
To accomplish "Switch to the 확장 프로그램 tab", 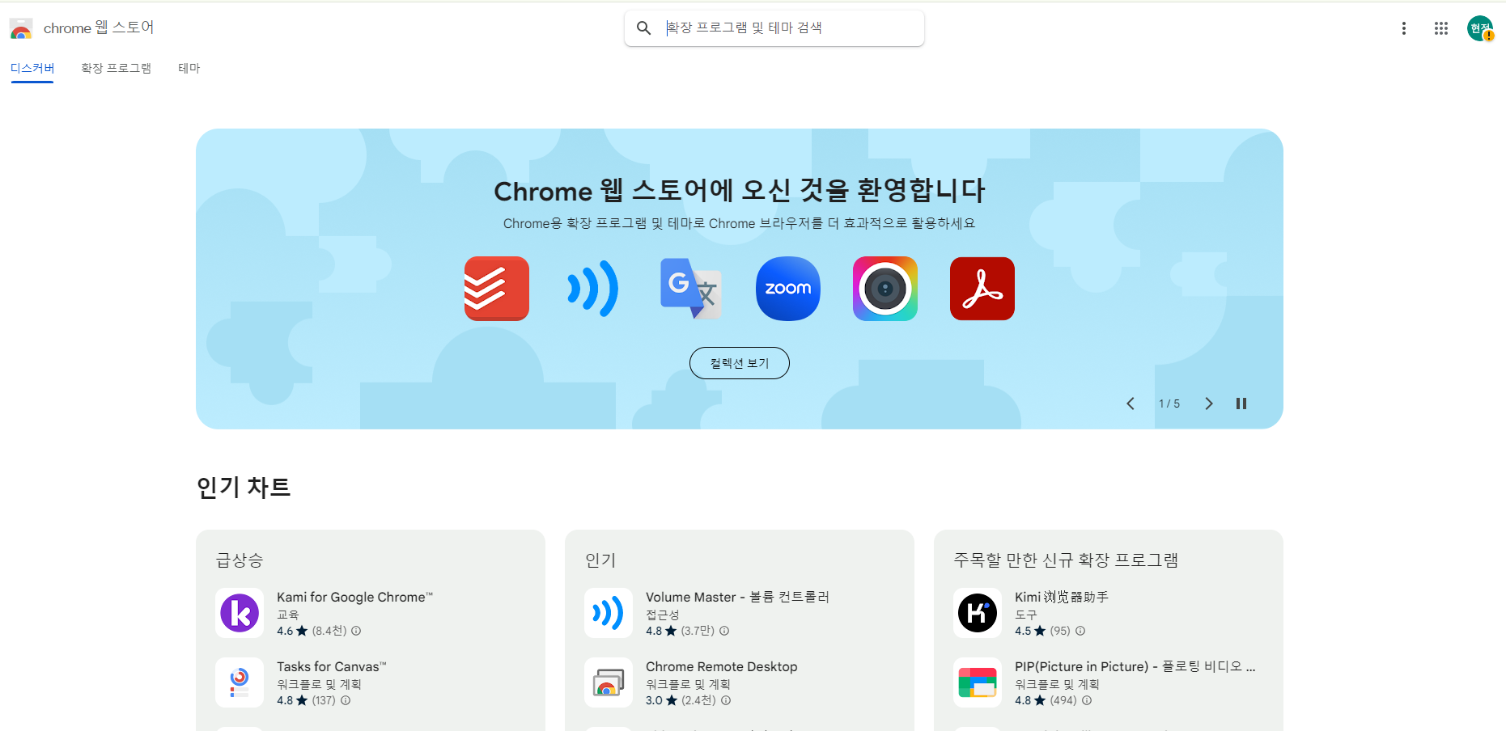I will pyautogui.click(x=116, y=69).
